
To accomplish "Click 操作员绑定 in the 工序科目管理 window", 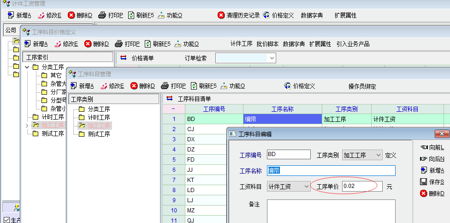I will 362,86.
